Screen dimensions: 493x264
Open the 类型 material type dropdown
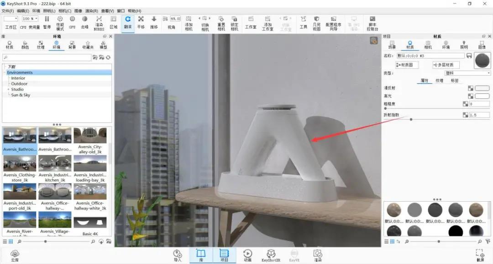[x=467, y=73]
